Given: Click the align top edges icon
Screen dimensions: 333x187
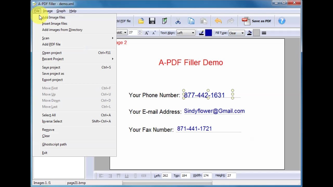Looking at the screenshot, I should coord(118,176).
